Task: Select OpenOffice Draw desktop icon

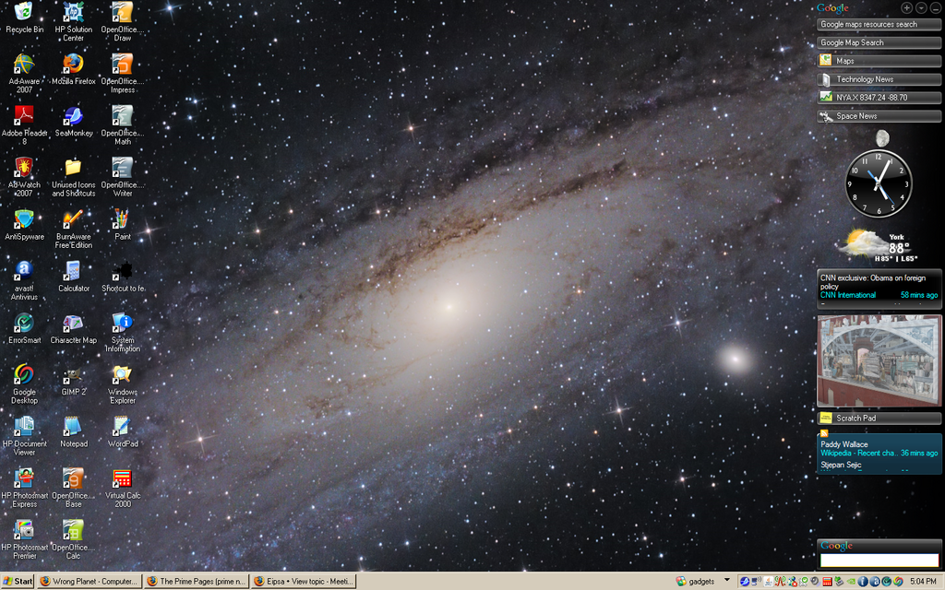Action: pos(123,21)
